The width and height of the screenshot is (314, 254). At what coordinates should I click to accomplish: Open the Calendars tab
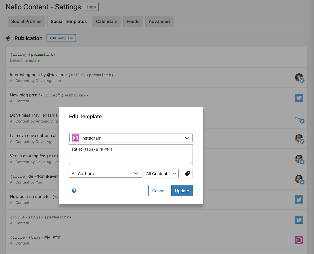pos(106,21)
